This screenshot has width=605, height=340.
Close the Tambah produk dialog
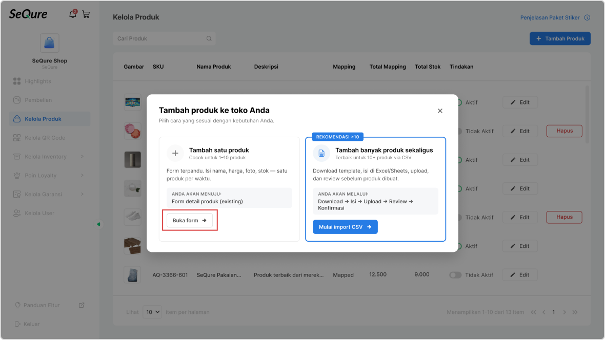[440, 111]
